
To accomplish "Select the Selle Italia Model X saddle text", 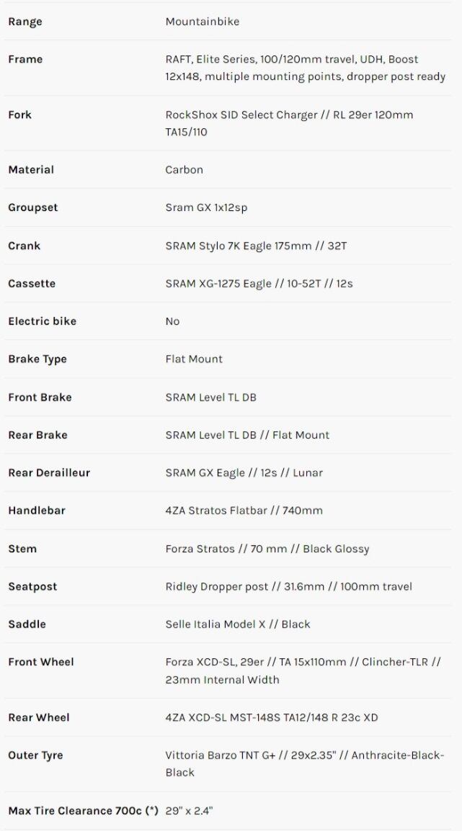I will [237, 624].
